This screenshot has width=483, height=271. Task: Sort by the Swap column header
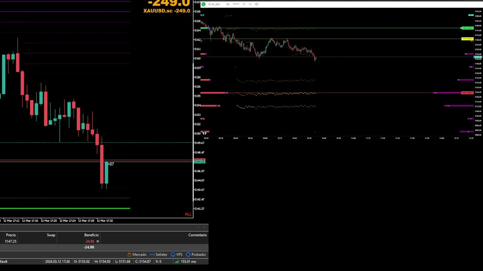[51, 235]
